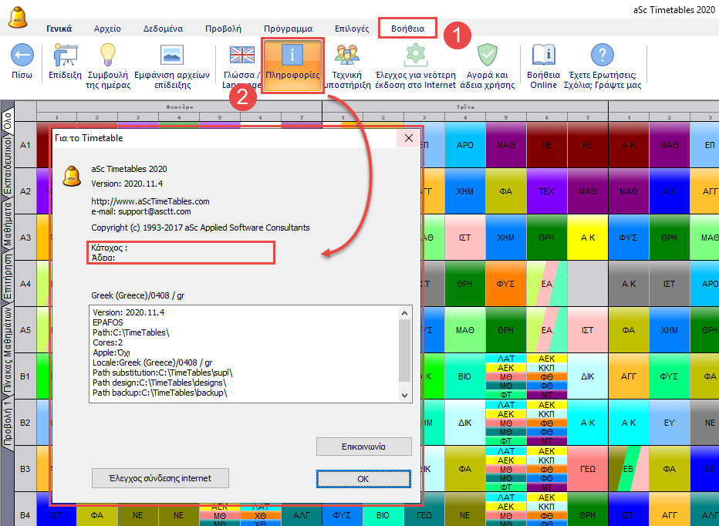Open Εμφάνιση αρχείων επίδειξης icon
This screenshot has width=719, height=526.
pos(171,56)
